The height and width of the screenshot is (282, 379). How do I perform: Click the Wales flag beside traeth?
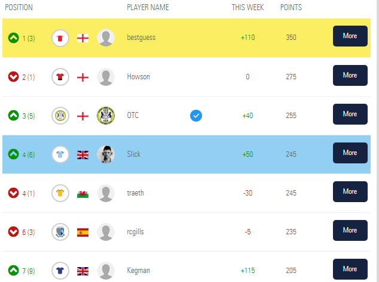(x=82, y=194)
